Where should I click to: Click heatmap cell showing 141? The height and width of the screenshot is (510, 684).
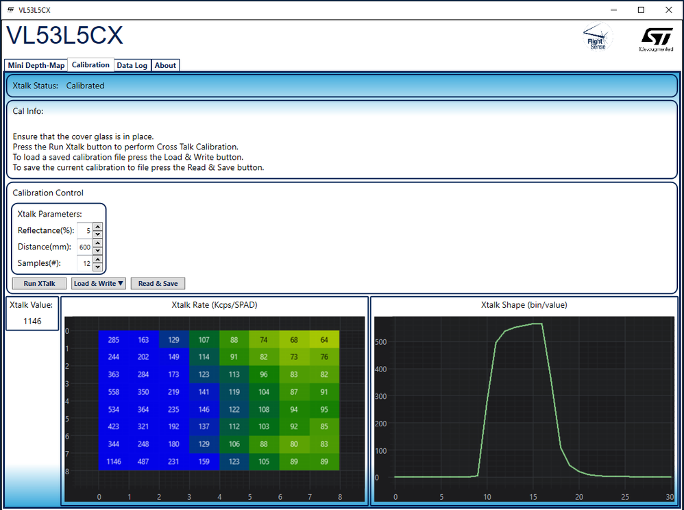coord(204,392)
